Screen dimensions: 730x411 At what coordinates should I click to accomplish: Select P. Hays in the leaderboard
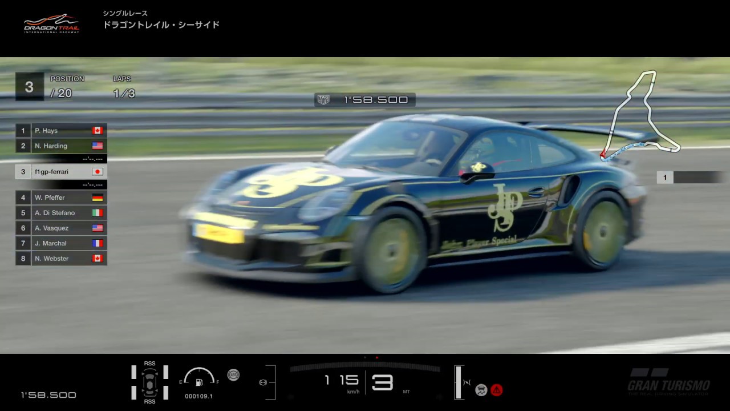pyautogui.click(x=61, y=131)
